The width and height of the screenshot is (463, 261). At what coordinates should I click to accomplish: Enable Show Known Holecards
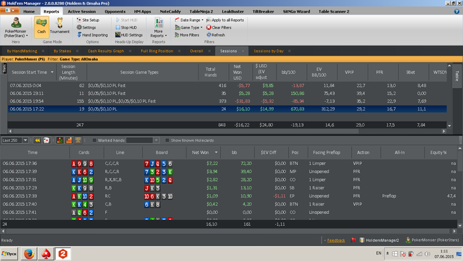pos(167,140)
